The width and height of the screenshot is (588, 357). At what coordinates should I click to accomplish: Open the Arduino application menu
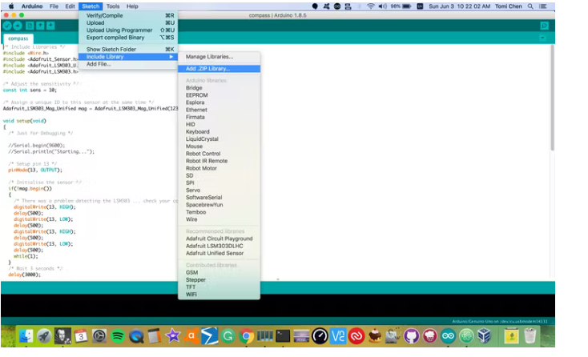coord(32,6)
